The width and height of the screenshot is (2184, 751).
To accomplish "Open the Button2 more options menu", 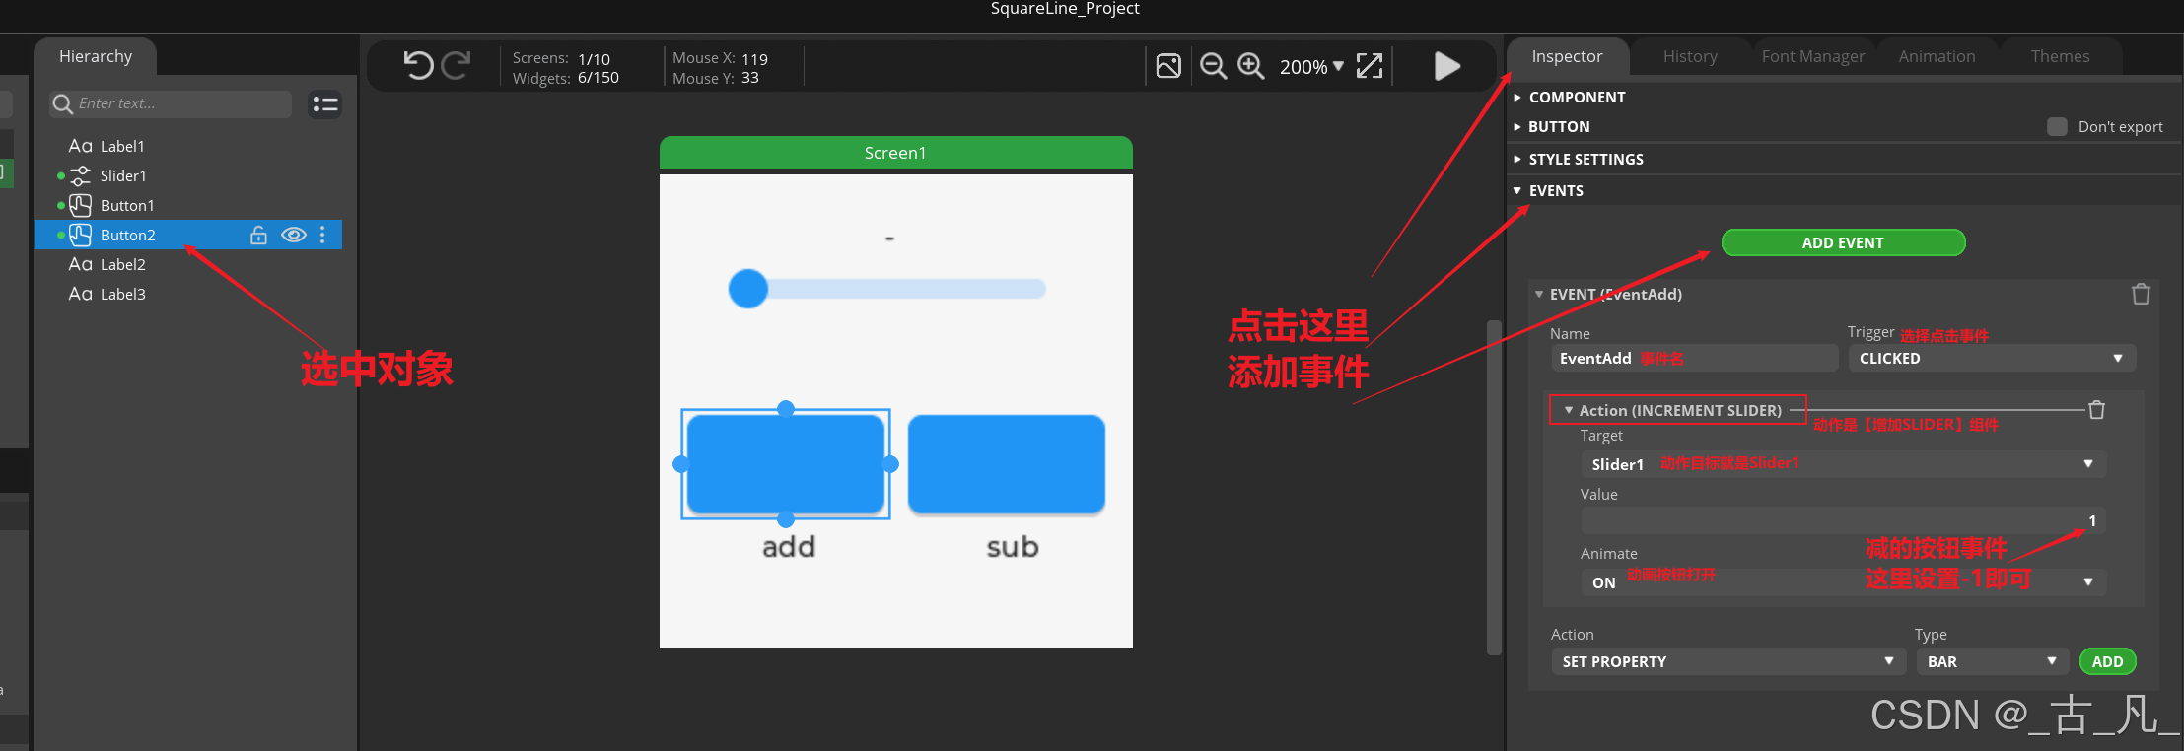I will coord(322,235).
